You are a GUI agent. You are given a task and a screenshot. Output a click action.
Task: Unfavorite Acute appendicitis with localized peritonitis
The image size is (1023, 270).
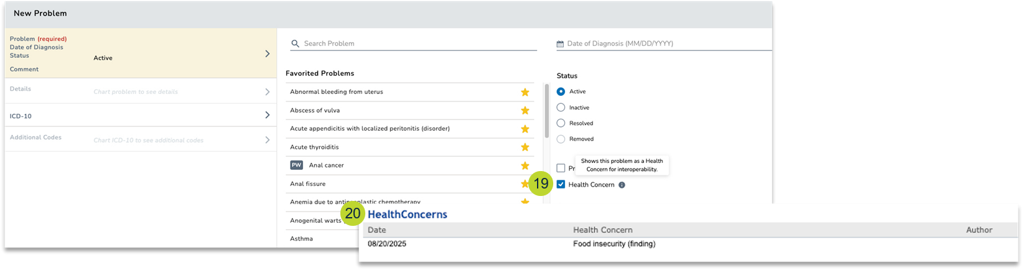pyautogui.click(x=525, y=129)
